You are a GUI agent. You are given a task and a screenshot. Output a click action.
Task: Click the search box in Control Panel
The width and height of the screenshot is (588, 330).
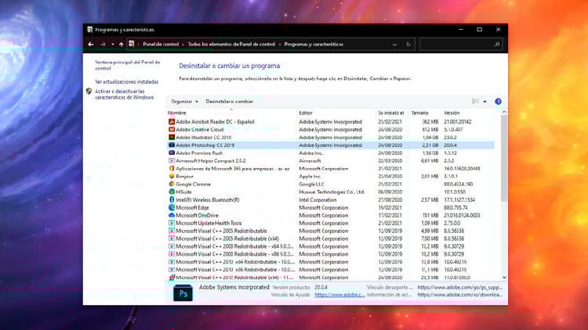459,45
